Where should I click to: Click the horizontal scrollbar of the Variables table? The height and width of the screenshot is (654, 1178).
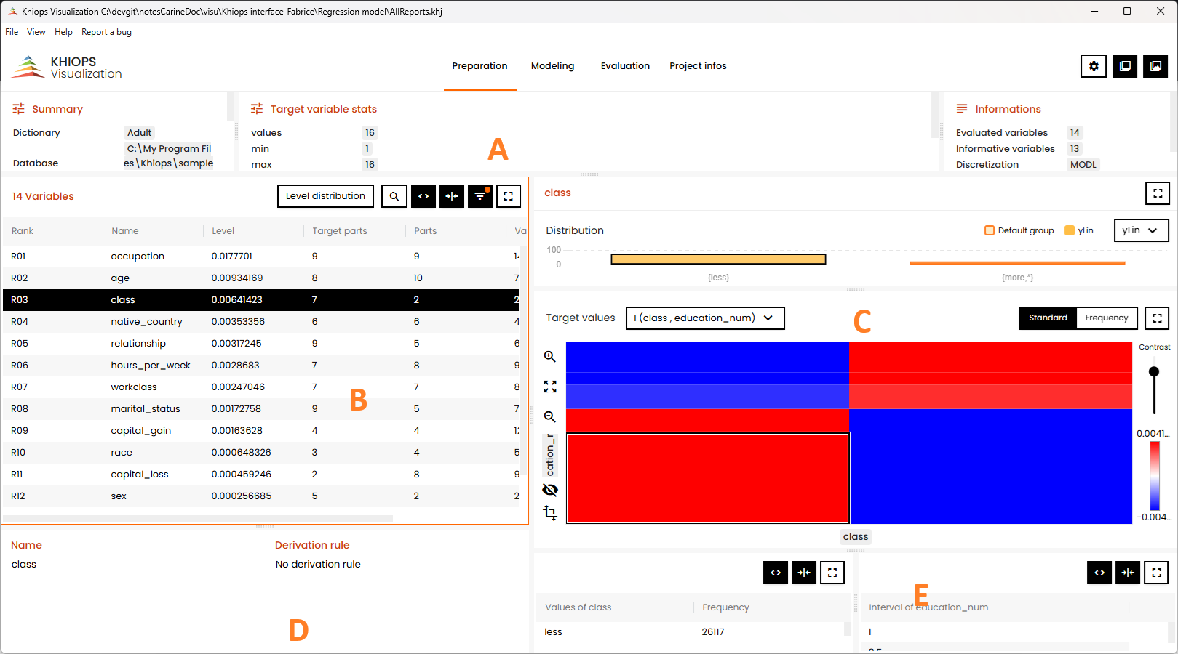pyautogui.click(x=197, y=519)
